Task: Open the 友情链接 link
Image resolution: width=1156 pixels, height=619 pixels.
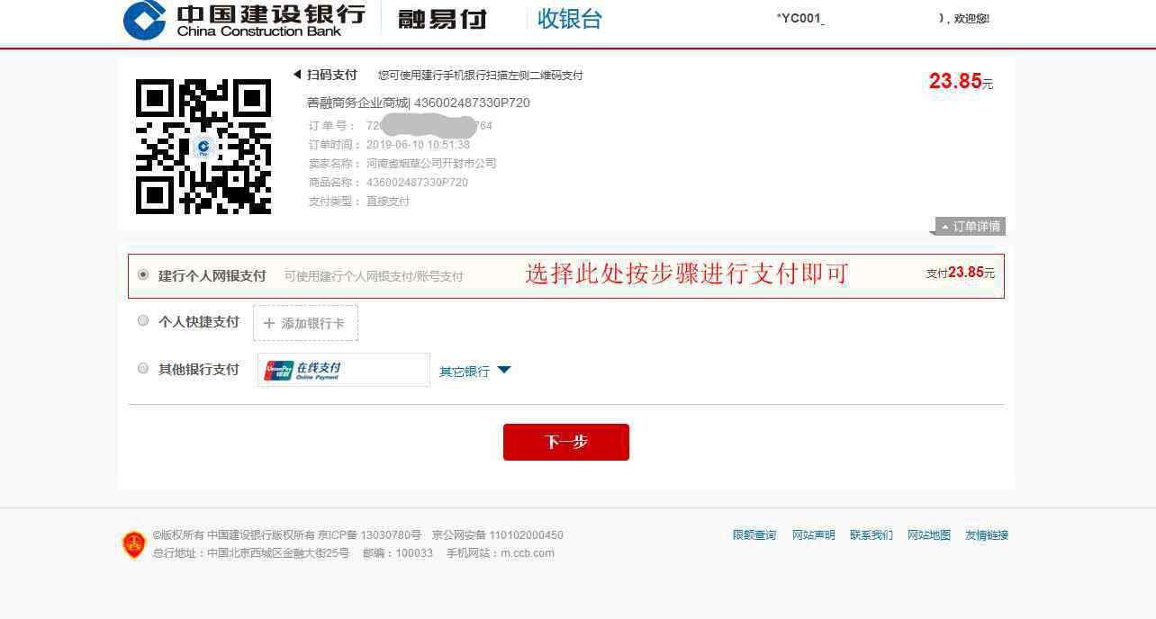Action: tap(987, 535)
